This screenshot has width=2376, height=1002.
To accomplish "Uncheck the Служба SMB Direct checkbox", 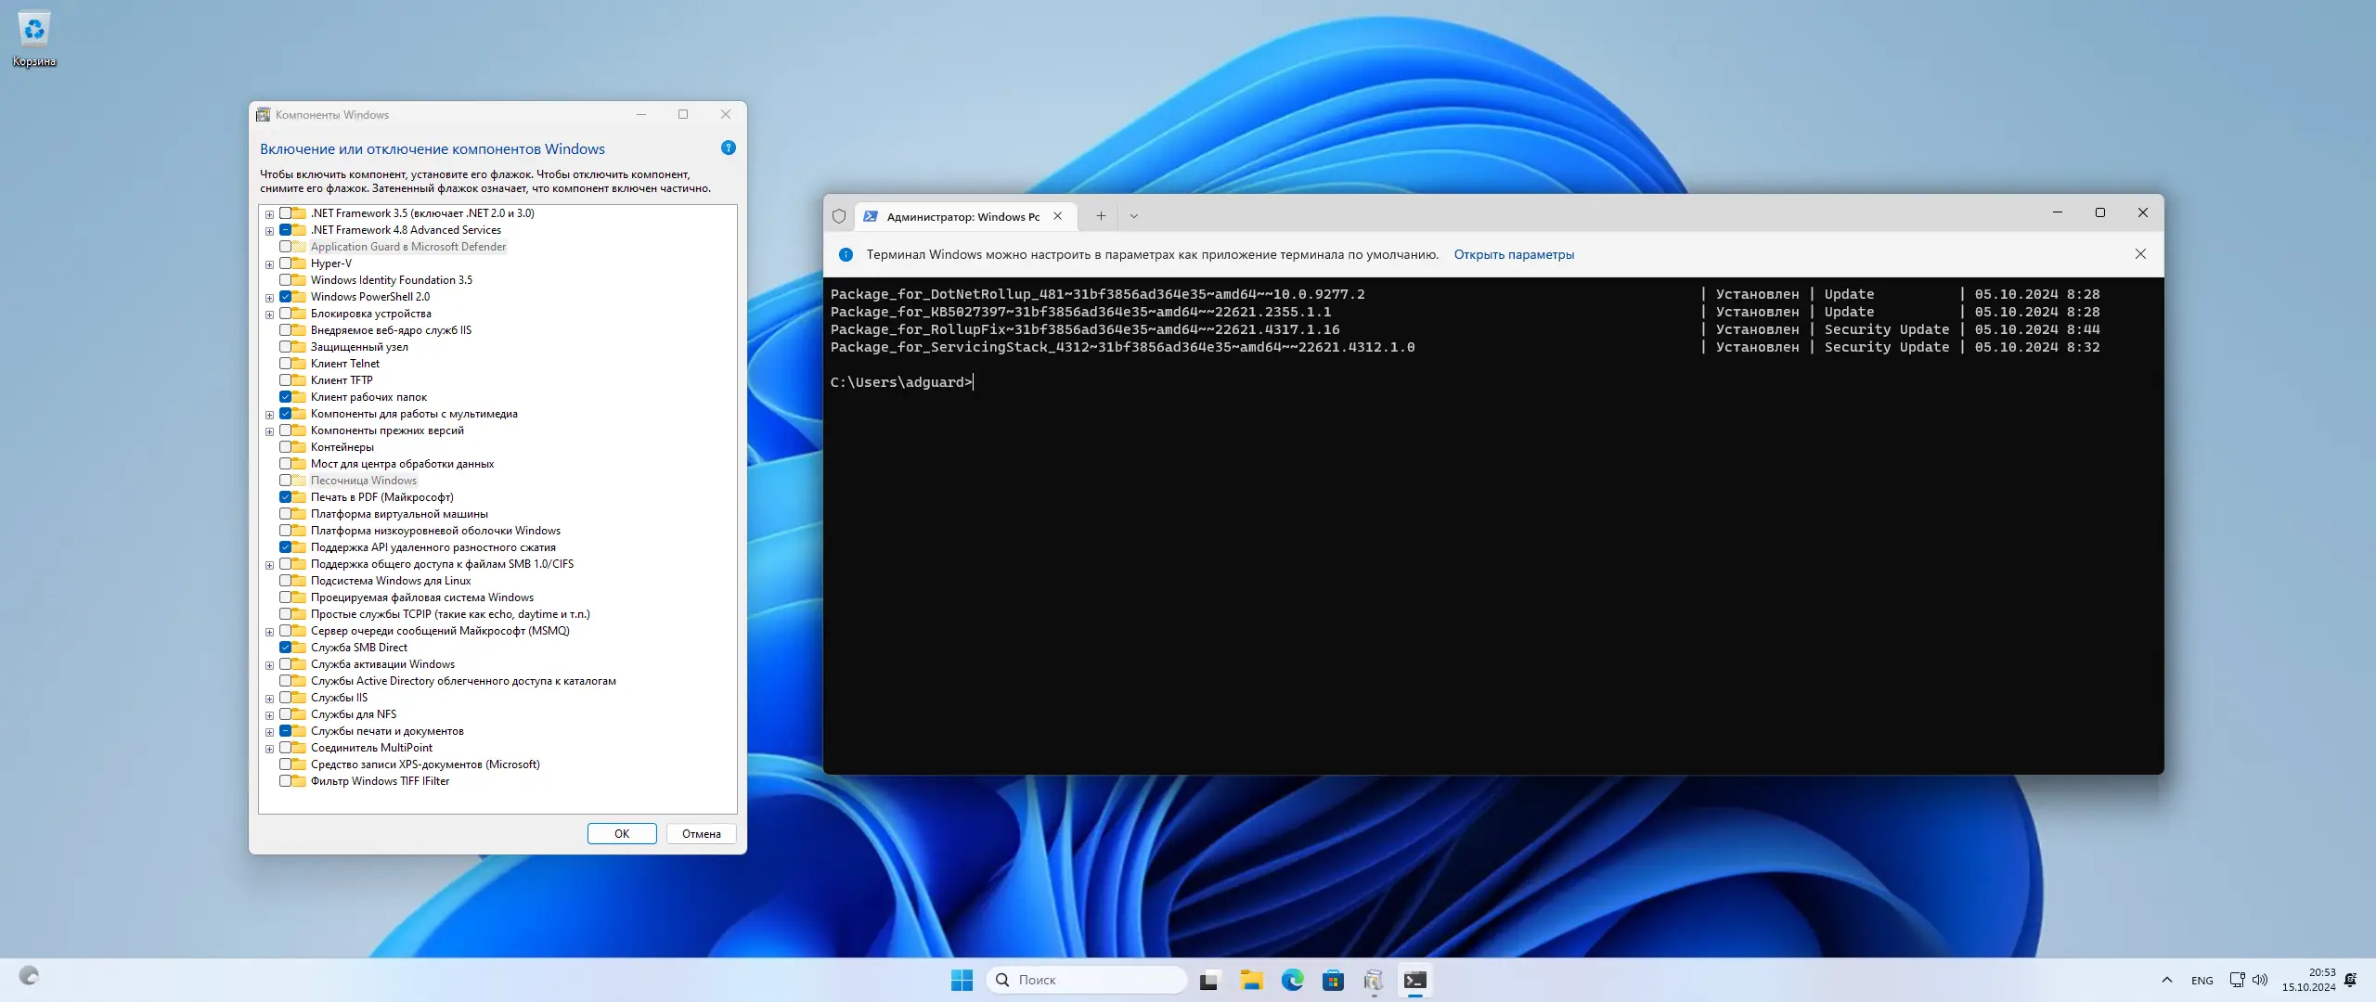I will coord(286,648).
